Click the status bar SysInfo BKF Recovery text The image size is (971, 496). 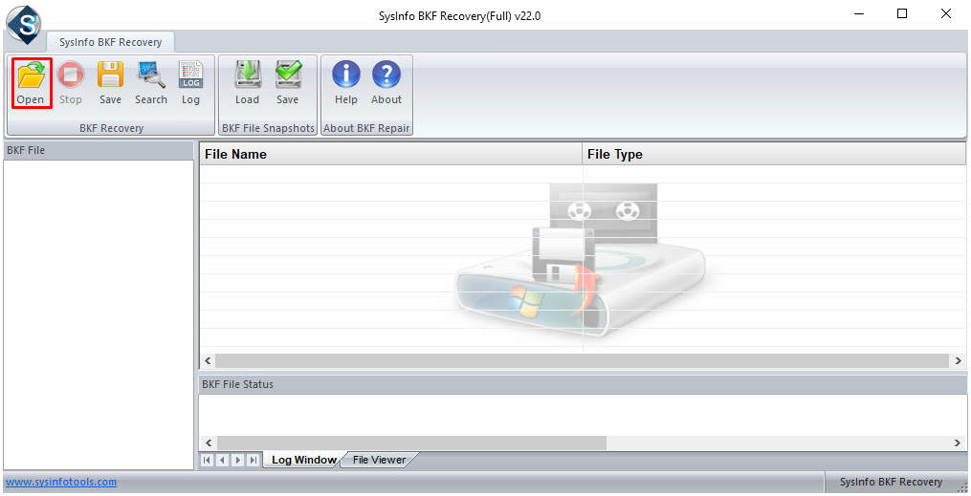tap(891, 482)
